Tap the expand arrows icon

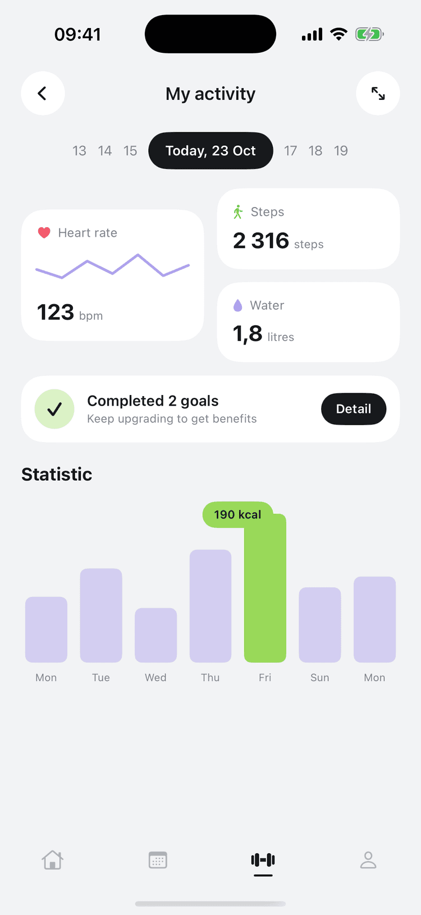(x=378, y=93)
